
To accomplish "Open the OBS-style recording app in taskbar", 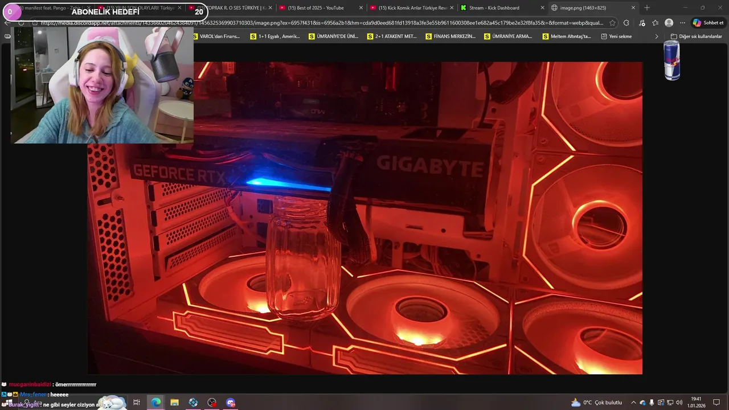I will click(x=212, y=403).
